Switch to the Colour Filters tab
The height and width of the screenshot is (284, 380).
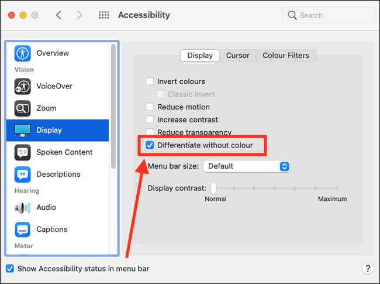point(286,56)
